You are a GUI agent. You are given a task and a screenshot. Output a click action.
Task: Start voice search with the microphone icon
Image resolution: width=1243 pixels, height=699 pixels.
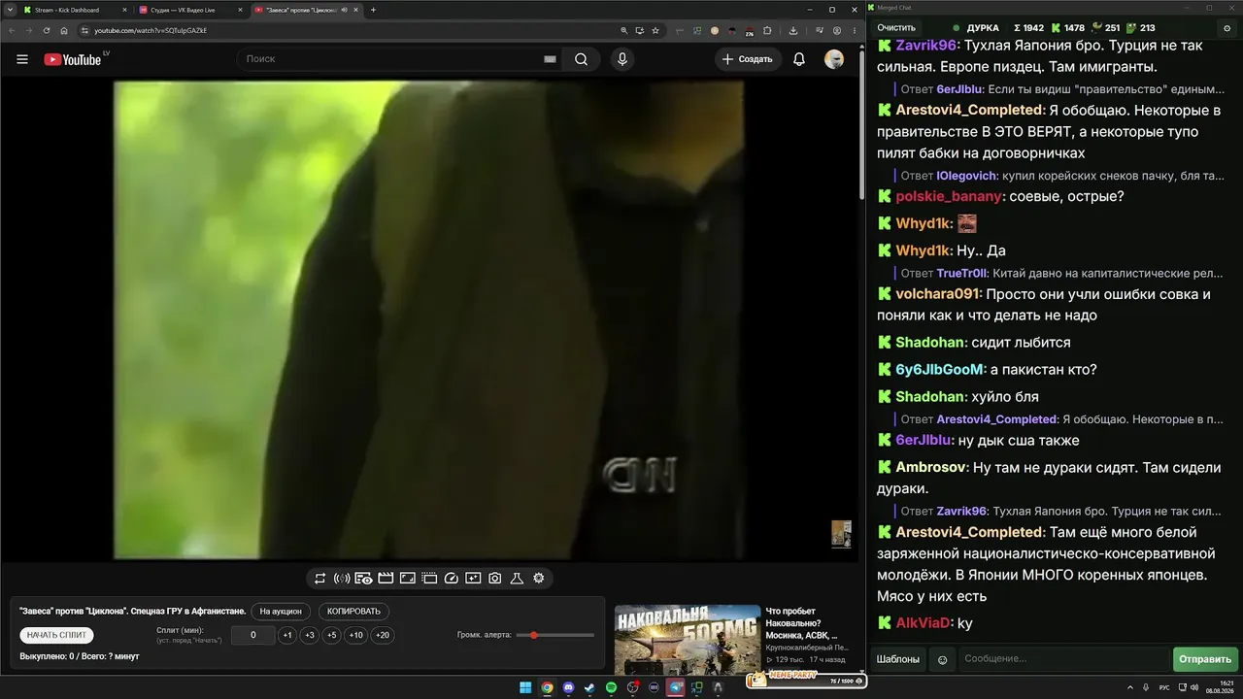[x=622, y=59]
